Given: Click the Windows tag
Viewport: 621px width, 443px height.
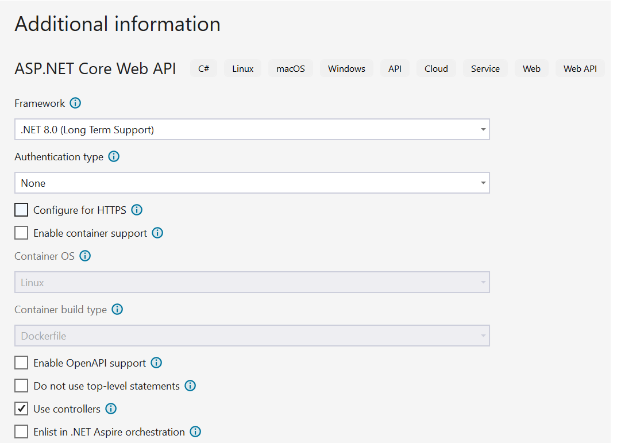Looking at the screenshot, I should [346, 68].
